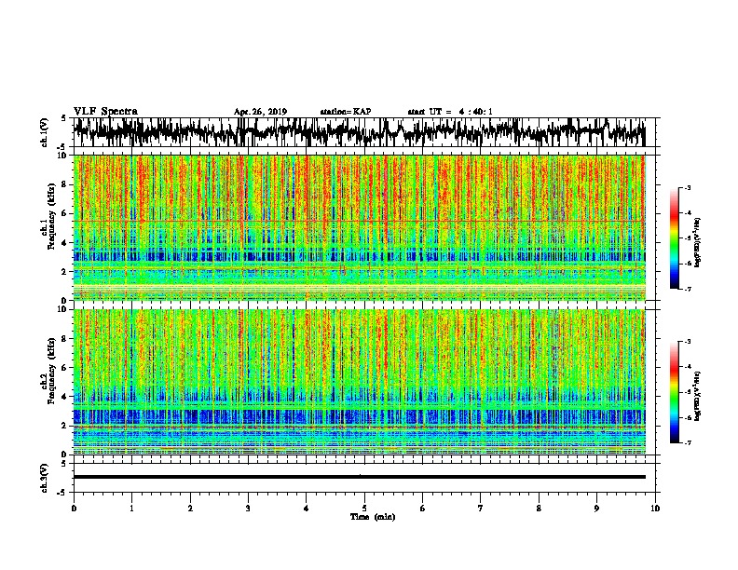
Task: Click time axis tick label "9"
Action: [596, 509]
